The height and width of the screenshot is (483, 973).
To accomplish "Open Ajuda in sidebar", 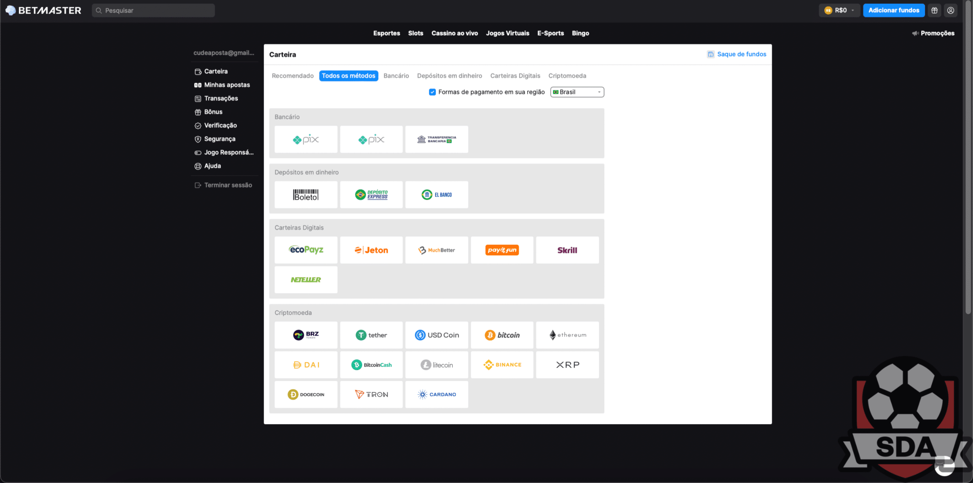I will pos(208,166).
